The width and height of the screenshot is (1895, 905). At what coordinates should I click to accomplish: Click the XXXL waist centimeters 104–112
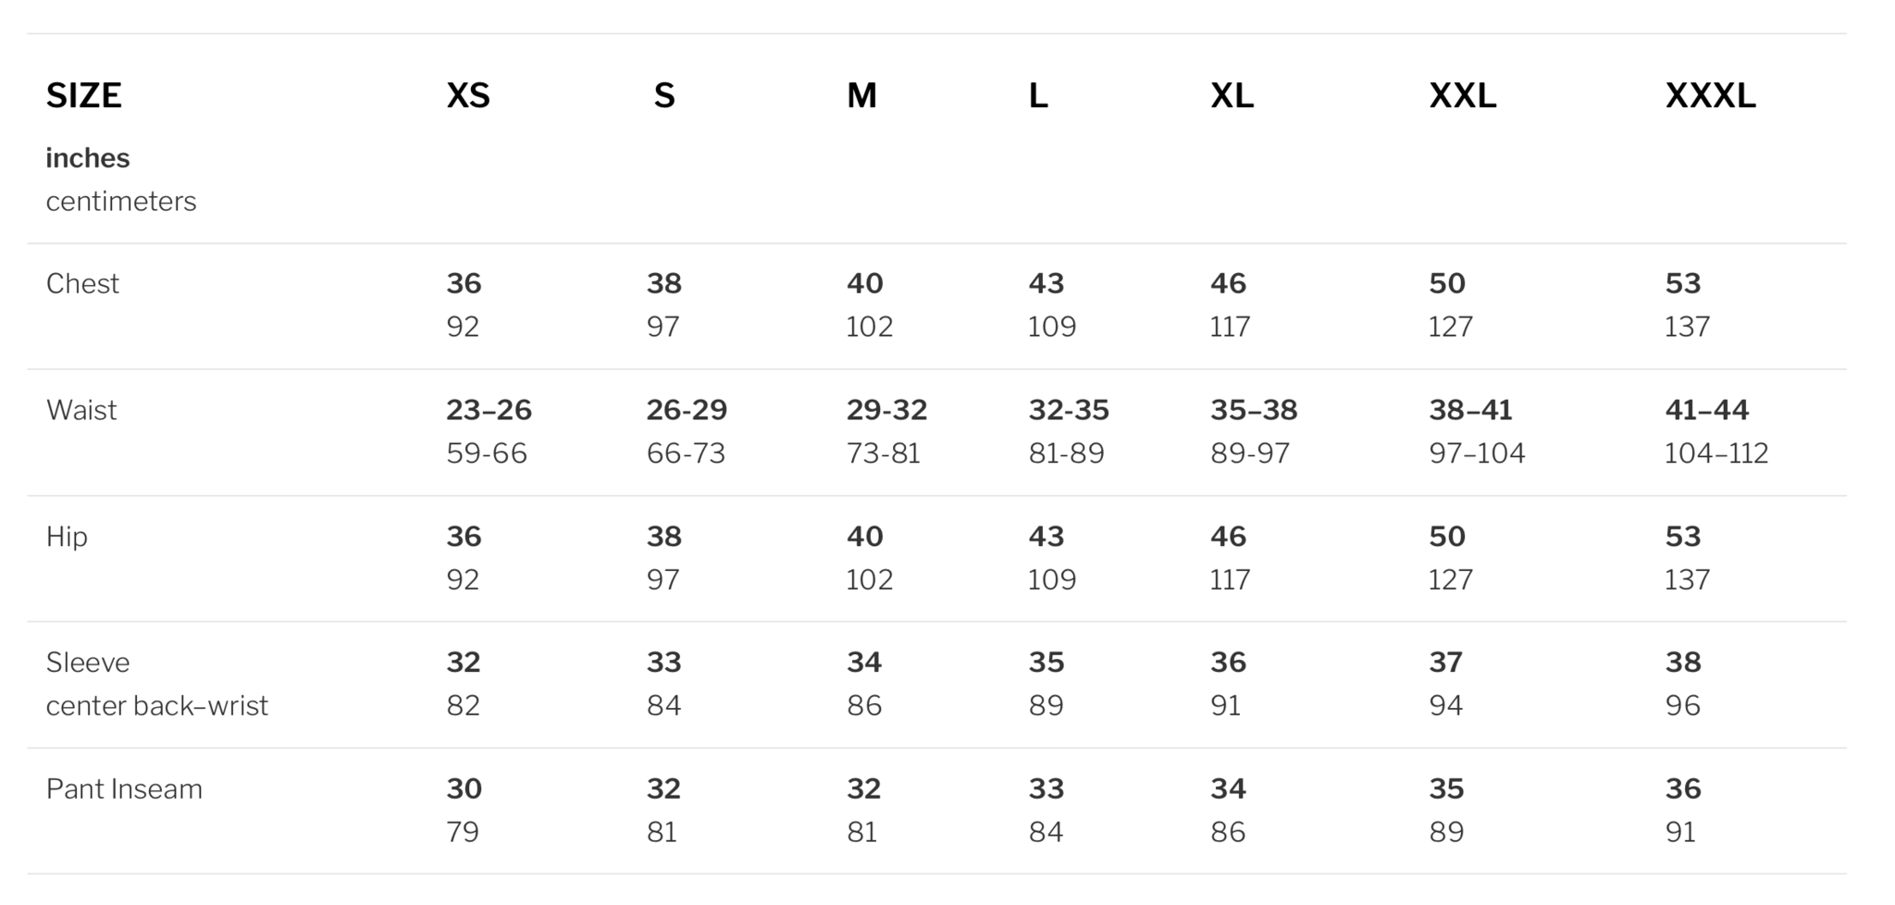tap(1716, 453)
